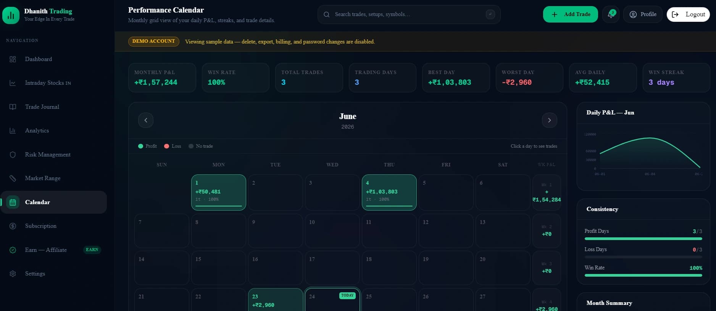Click the Logout button
This screenshot has height=311, width=716.
click(x=688, y=14)
